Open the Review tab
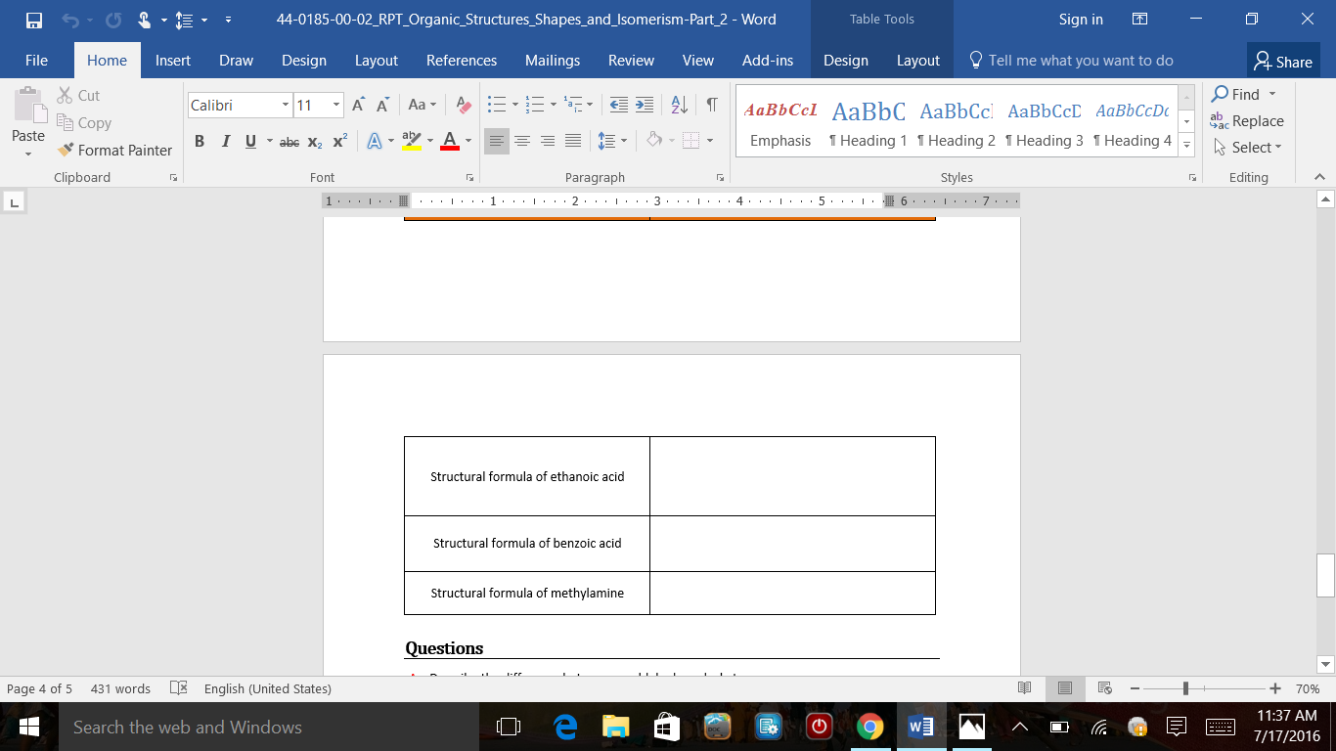The width and height of the screenshot is (1336, 751). tap(631, 60)
